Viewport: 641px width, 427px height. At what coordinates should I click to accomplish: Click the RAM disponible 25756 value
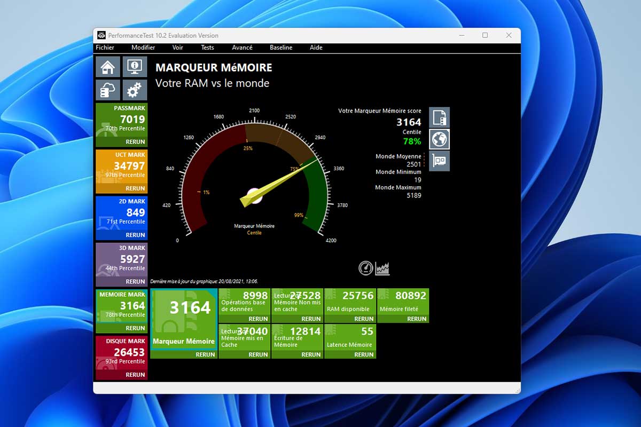click(x=358, y=295)
